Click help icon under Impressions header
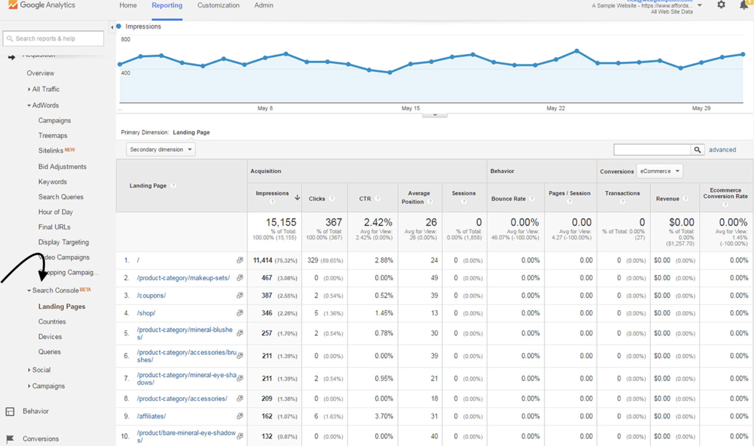754x446 pixels. click(x=272, y=202)
